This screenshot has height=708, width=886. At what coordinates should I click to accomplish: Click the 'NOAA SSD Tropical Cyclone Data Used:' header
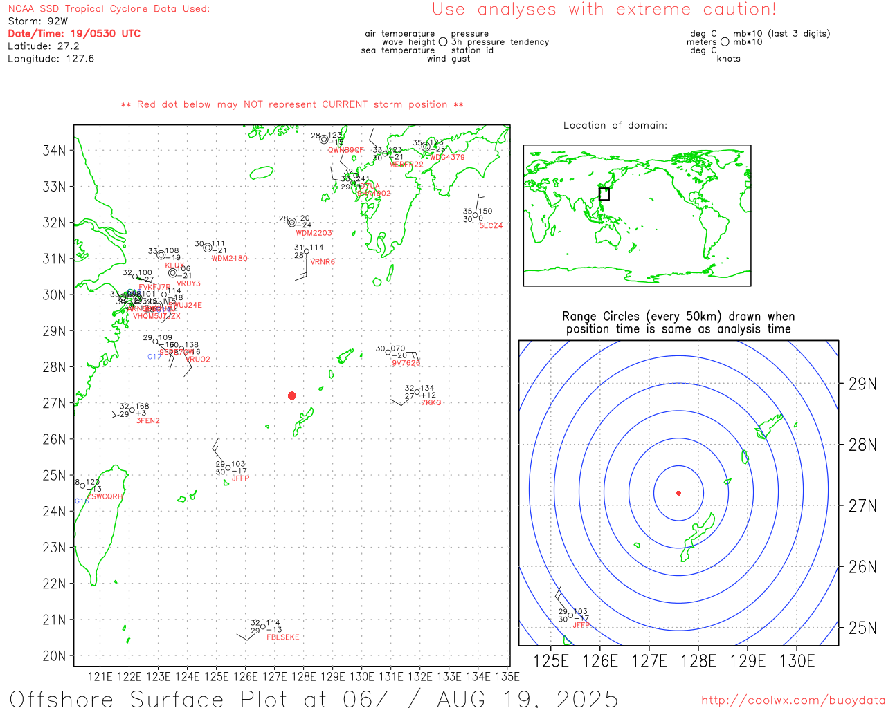109,9
